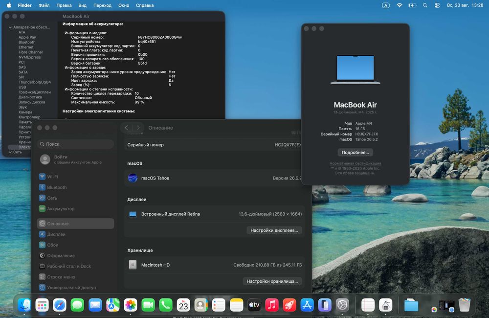
Task: Collapse the Сеть section in System Information
Action: (10, 152)
